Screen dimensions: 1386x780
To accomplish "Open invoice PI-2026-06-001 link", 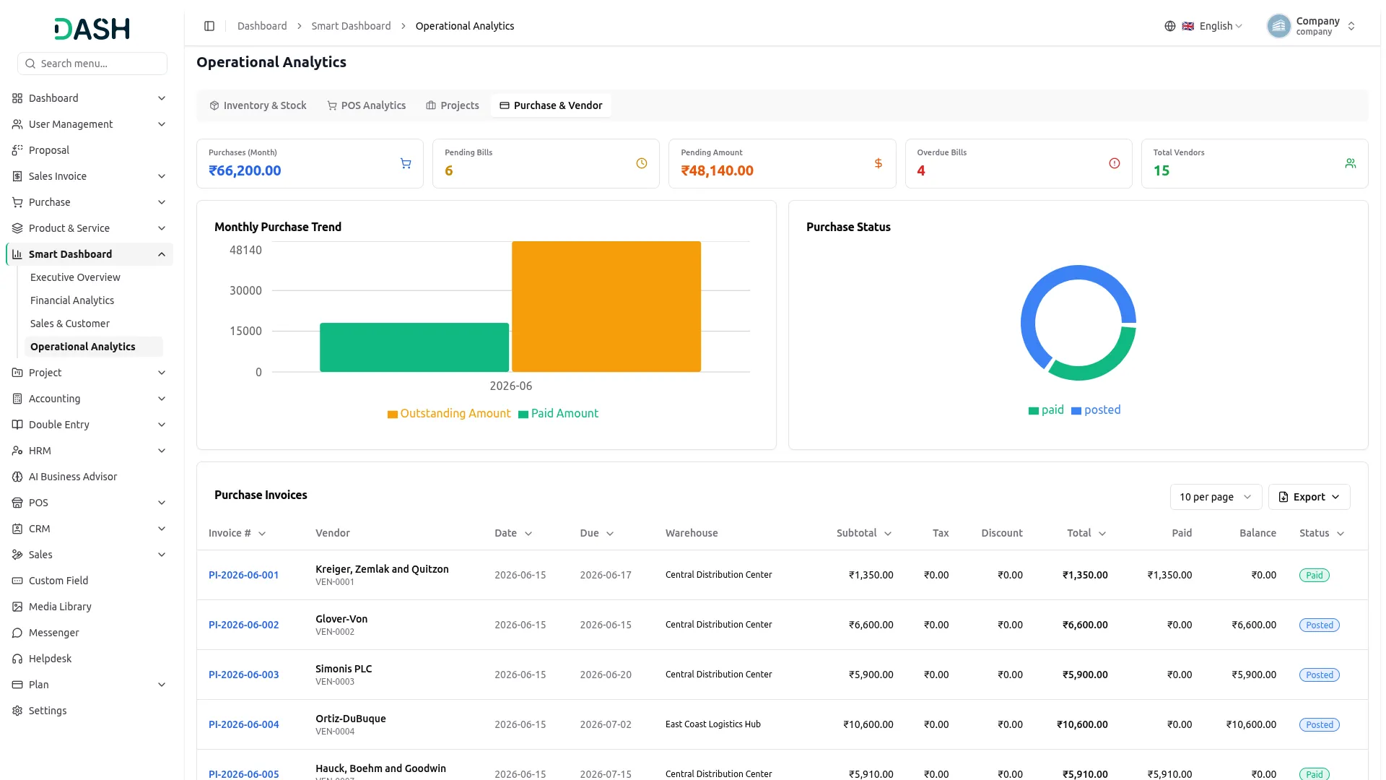I will tap(243, 576).
